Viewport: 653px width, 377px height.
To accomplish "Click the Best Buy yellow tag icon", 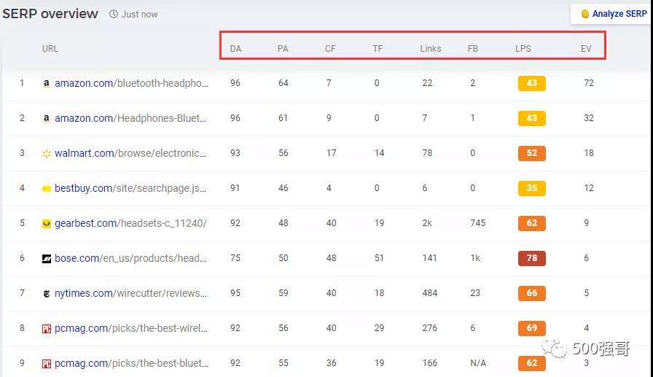I will [47, 189].
